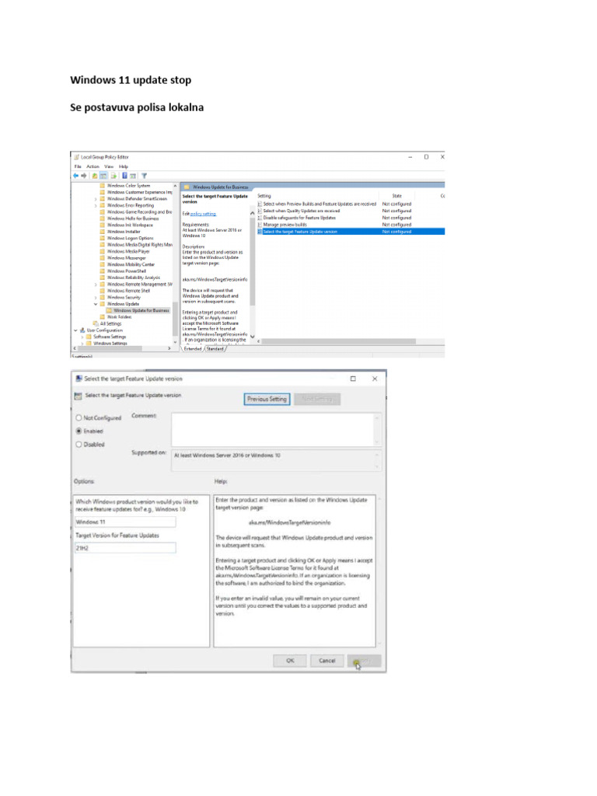
Task: Select 'Select when Quality Updates are received' row
Action: (351, 211)
